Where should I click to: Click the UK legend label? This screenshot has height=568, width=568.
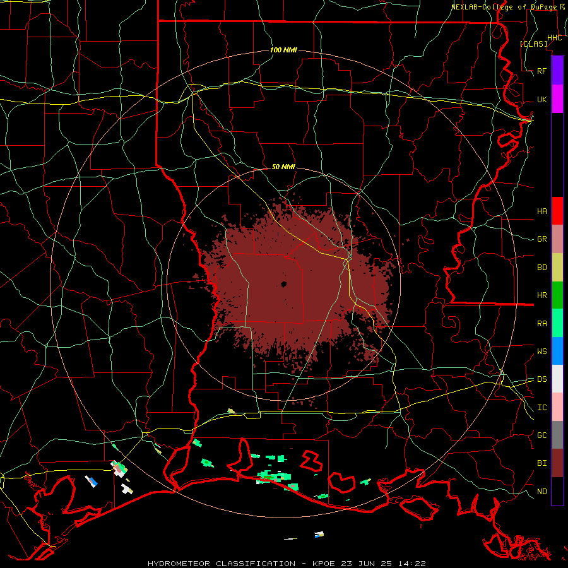(542, 100)
